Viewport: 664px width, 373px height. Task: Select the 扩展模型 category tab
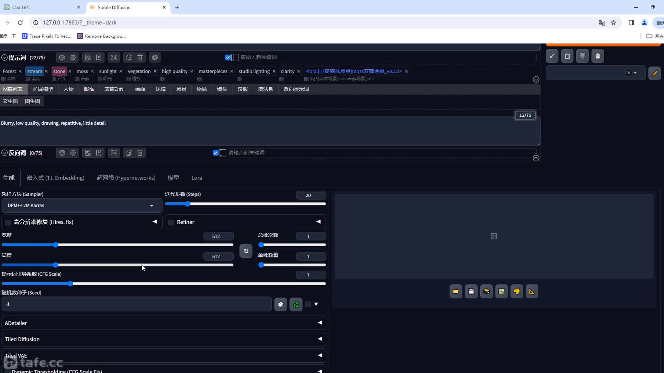(x=43, y=89)
